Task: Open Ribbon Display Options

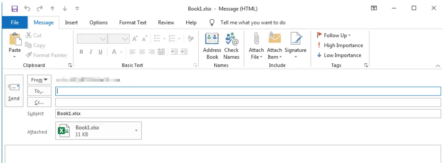Action: [374, 8]
